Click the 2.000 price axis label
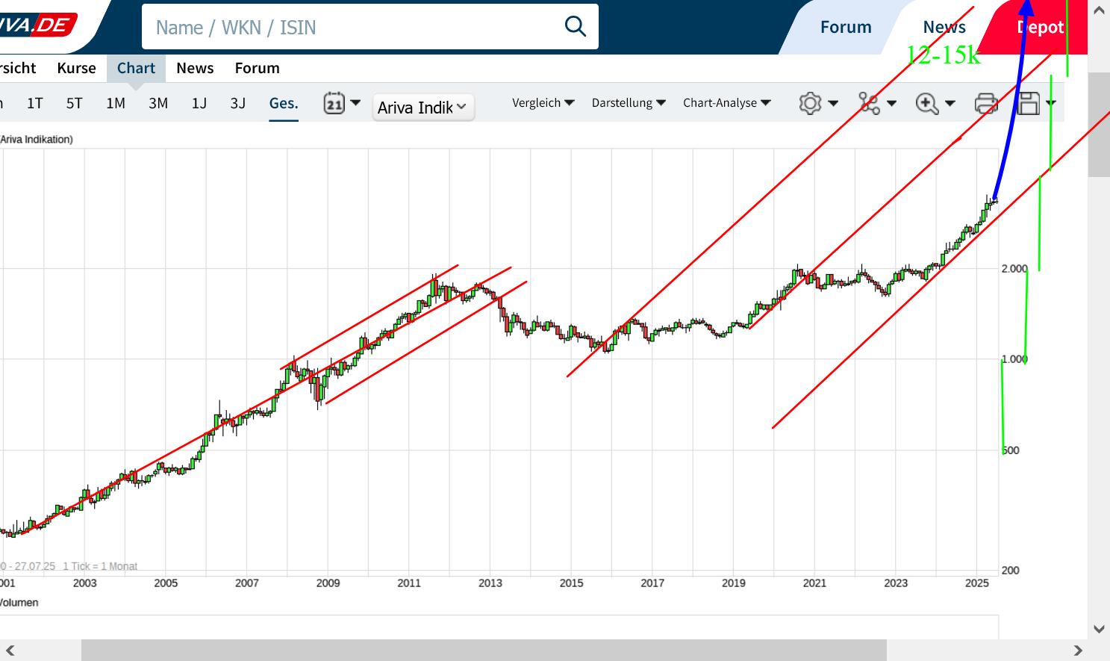 pos(1014,269)
